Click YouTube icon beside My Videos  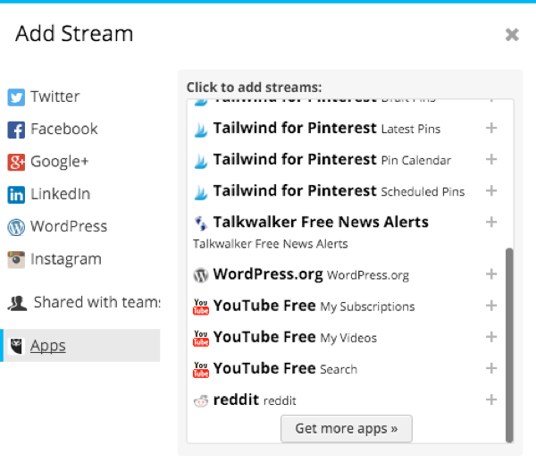coord(201,339)
